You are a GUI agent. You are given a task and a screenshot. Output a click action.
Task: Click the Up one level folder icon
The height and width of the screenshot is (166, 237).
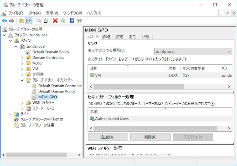pos(21,21)
